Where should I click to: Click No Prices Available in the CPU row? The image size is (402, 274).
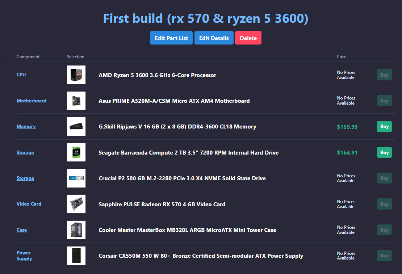(x=346, y=75)
